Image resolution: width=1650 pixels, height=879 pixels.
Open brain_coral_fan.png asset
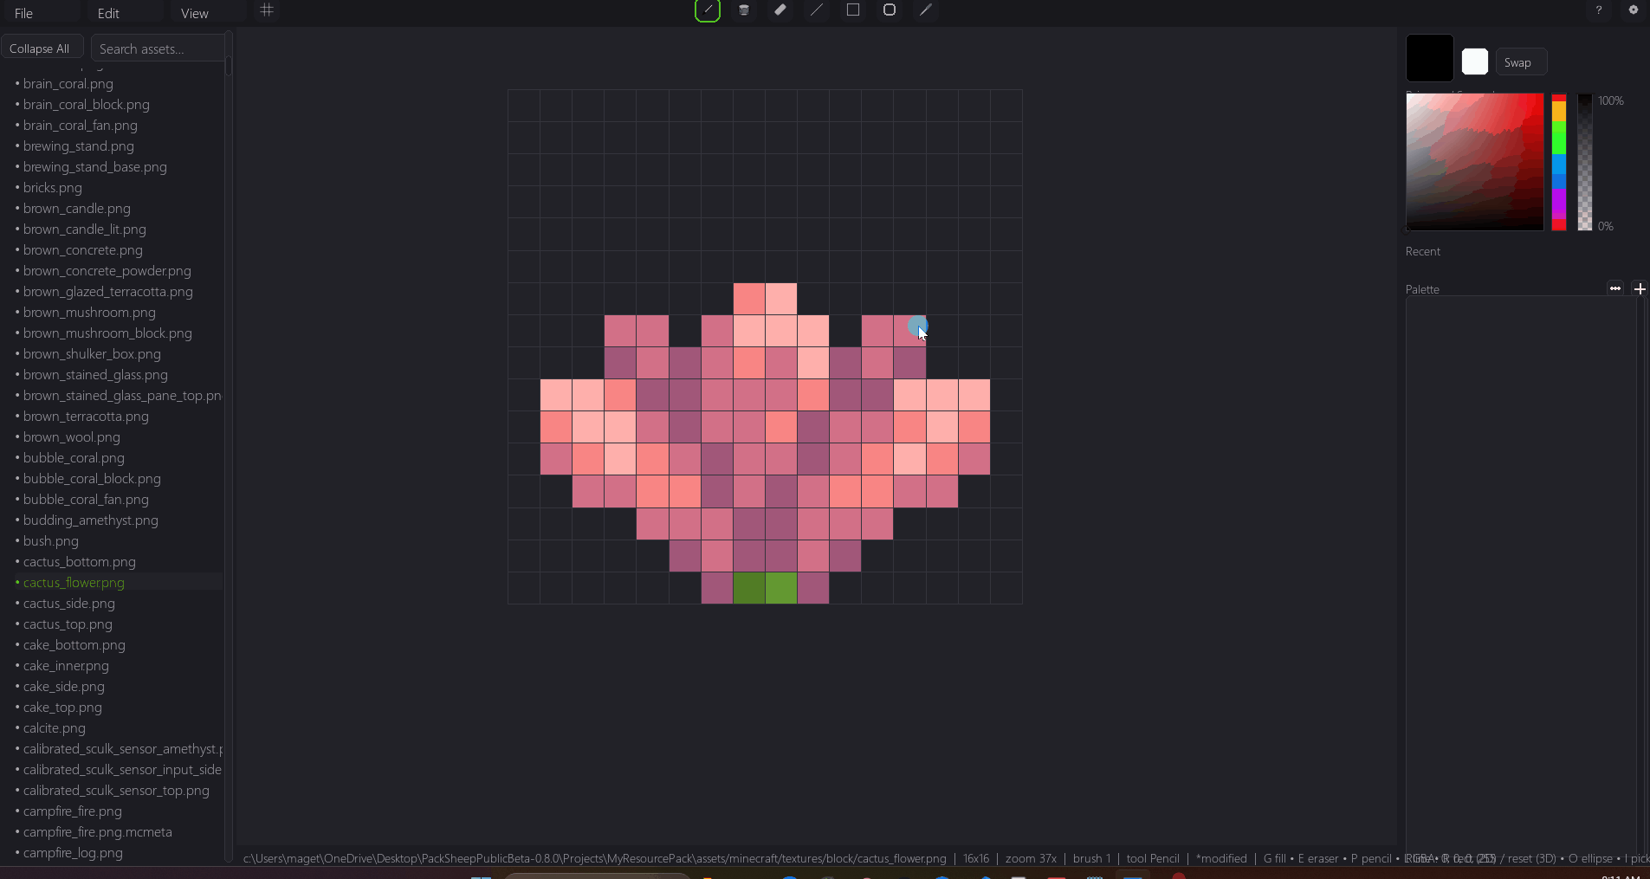81,126
